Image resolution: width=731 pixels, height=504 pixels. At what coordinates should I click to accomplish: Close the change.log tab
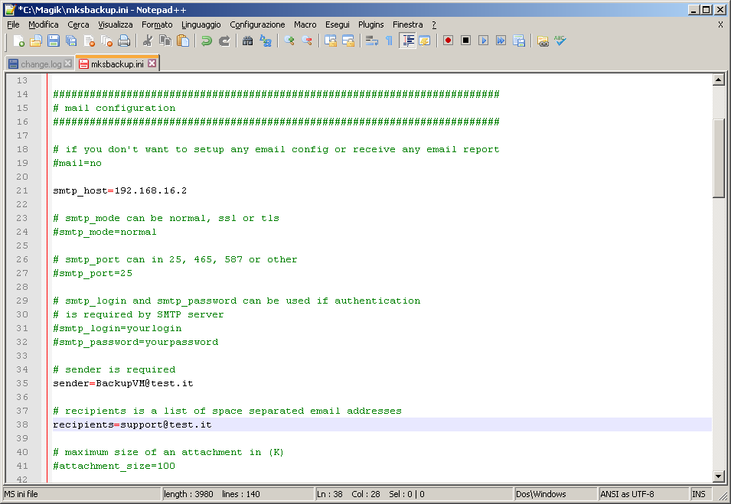click(68, 63)
